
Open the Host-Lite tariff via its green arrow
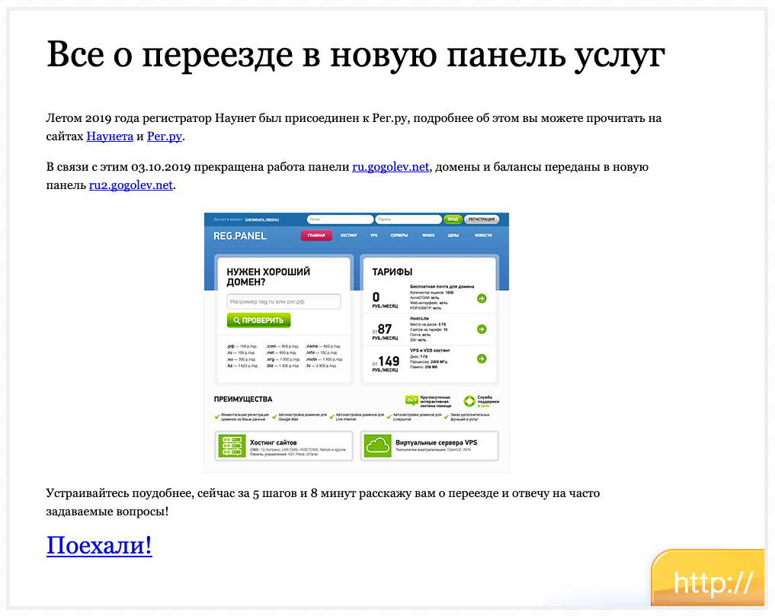481,329
